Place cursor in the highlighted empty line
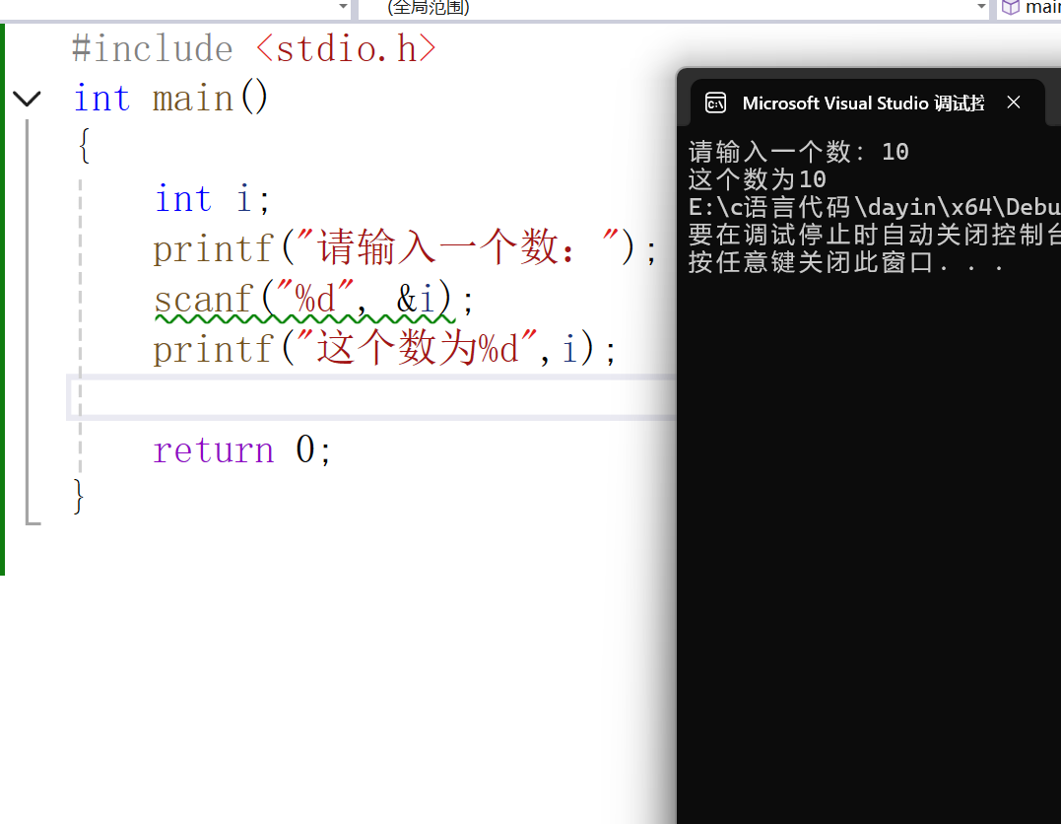 coord(372,397)
